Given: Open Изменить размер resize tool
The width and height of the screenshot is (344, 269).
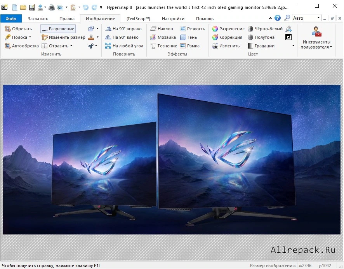Looking at the screenshot, I should [63, 37].
